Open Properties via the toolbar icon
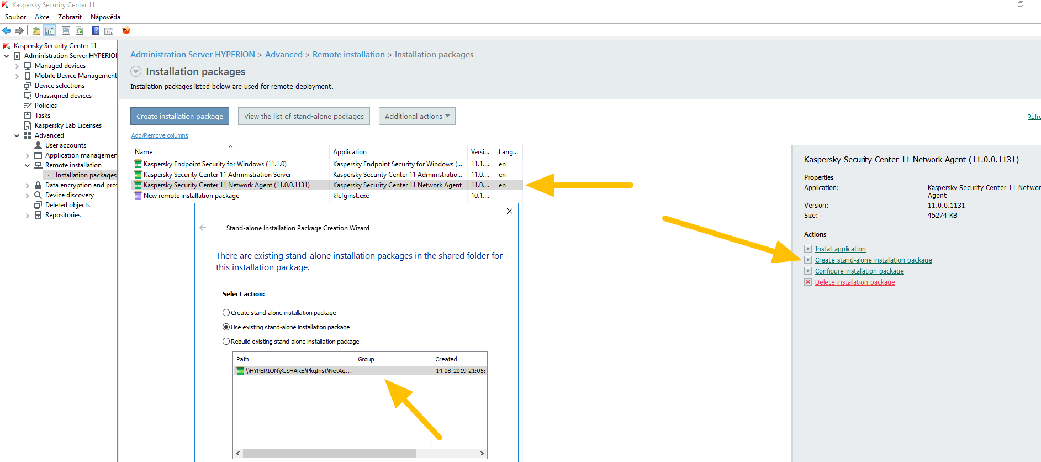 point(66,30)
